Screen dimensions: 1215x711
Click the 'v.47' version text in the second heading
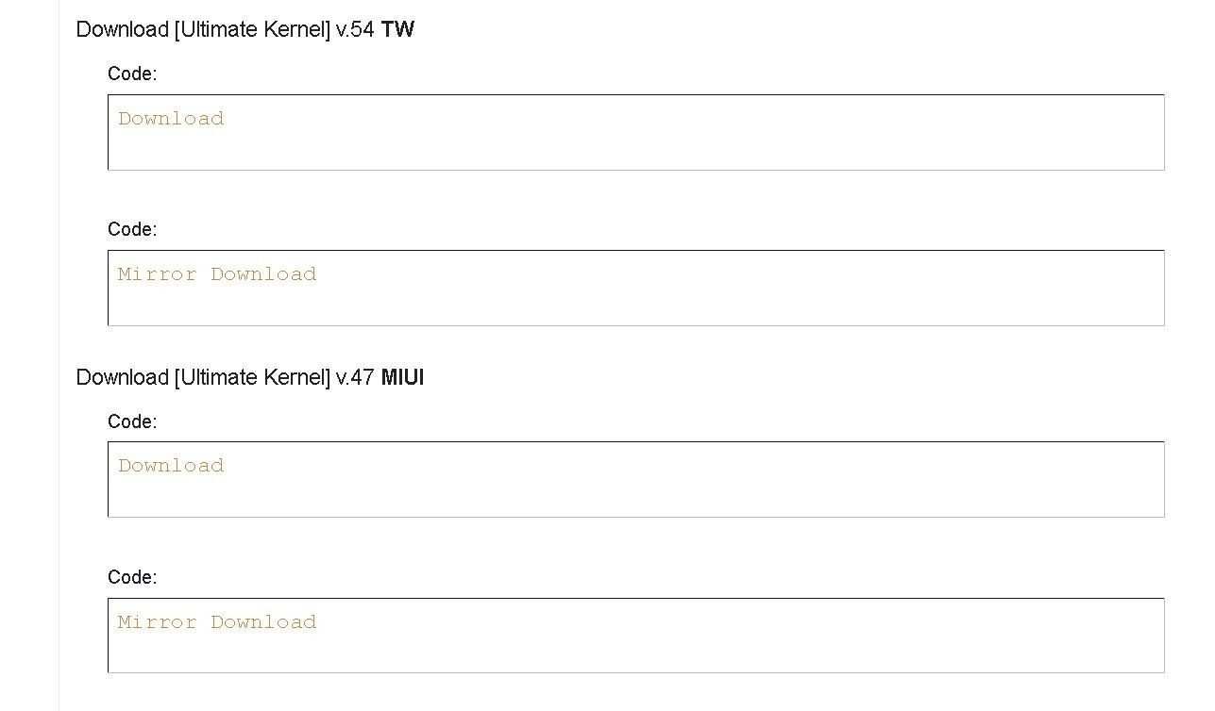(x=356, y=377)
